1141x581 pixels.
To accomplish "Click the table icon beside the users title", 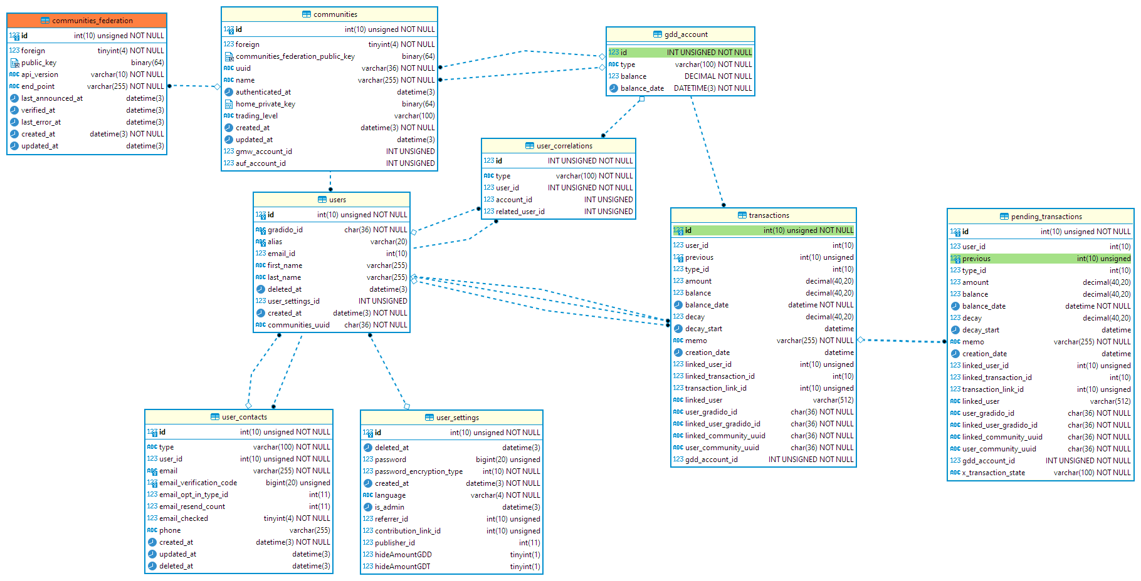I will click(322, 200).
